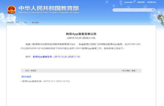Click the 附件: label text

click(28, 57)
